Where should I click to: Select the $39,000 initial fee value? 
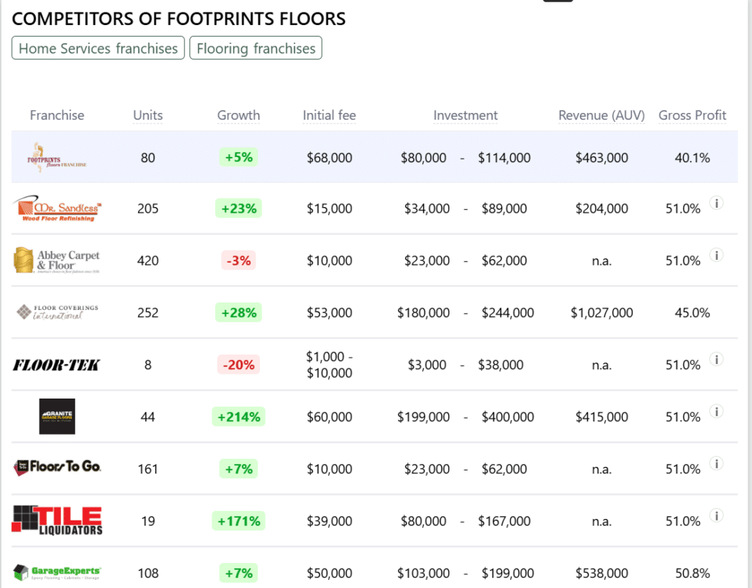[x=330, y=521]
